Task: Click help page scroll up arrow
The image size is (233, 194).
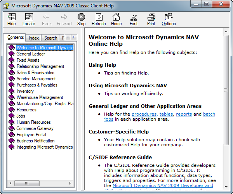Action: [226, 31]
